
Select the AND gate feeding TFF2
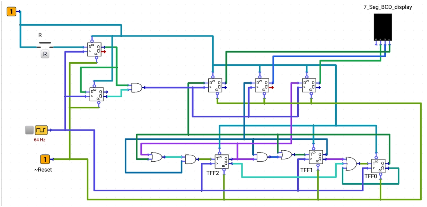click(190, 159)
